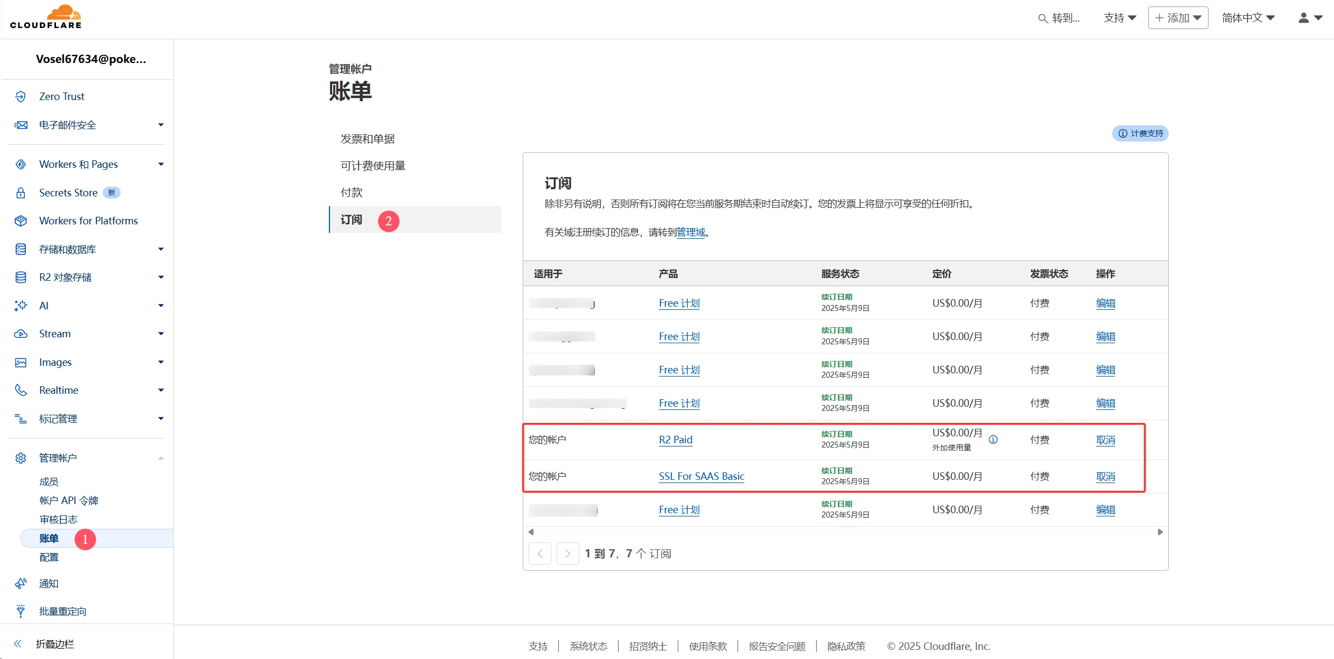The height and width of the screenshot is (659, 1334).
Task: Open the 简体中文 language dropdown
Action: click(1248, 18)
